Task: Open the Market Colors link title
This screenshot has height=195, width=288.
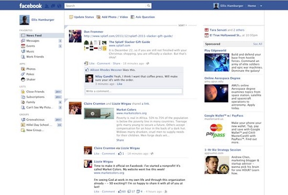Action: pyautogui.click(x=126, y=110)
